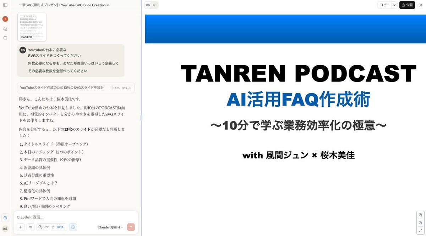Viewport: 426px width, 236px height.
Task: Open the KS account avatar at bottom-left
Action: 5,229
